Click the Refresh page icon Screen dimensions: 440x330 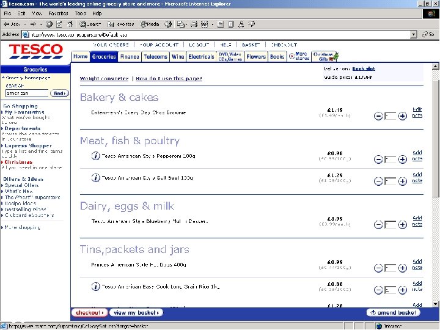click(x=59, y=24)
